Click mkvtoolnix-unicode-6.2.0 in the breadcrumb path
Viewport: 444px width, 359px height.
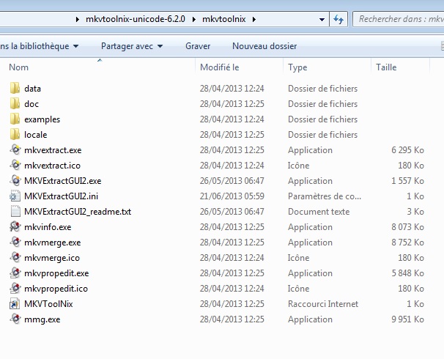(140, 19)
